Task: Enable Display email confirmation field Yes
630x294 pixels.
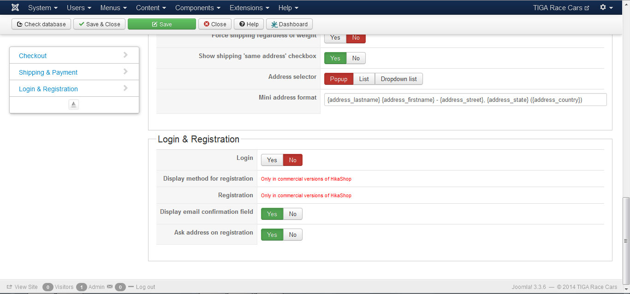Action: [x=272, y=214]
